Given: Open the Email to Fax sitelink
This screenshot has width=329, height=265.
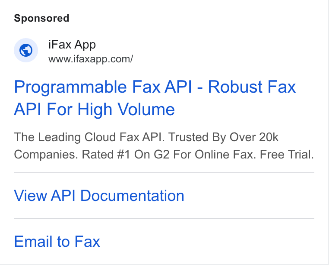Looking at the screenshot, I should [57, 242].
